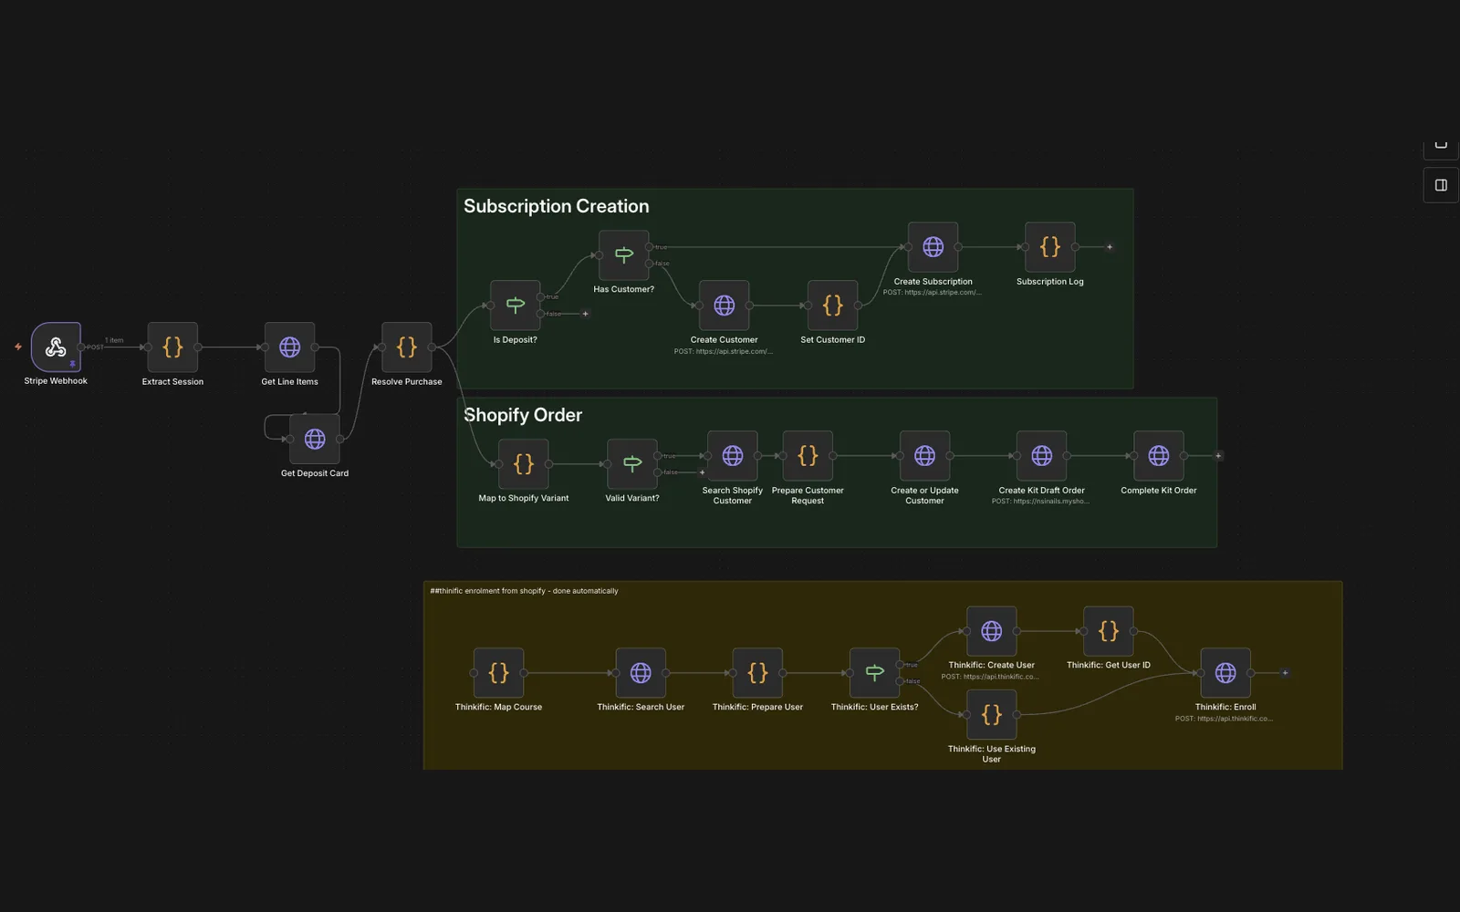The height and width of the screenshot is (912, 1460).
Task: Open the Complete Kit Order node
Action: pyautogui.click(x=1158, y=456)
